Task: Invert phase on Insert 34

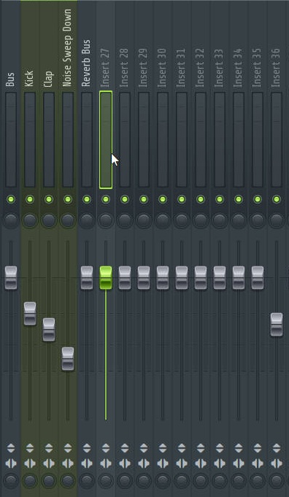Action: [x=239, y=448]
